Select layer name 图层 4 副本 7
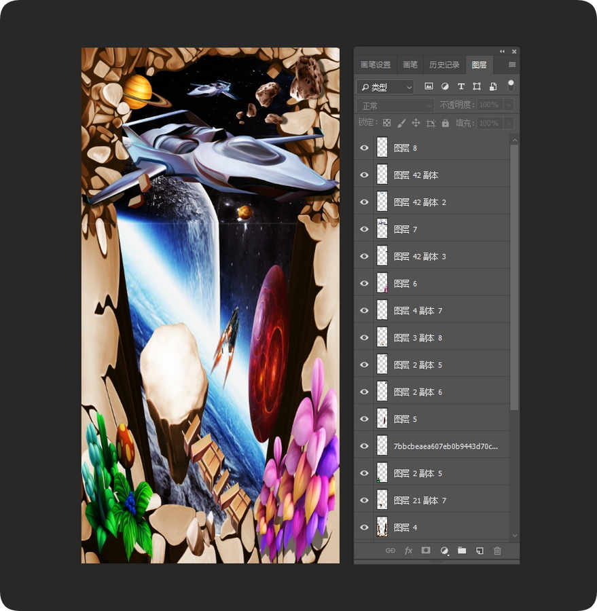This screenshot has height=611, width=597. click(x=418, y=311)
